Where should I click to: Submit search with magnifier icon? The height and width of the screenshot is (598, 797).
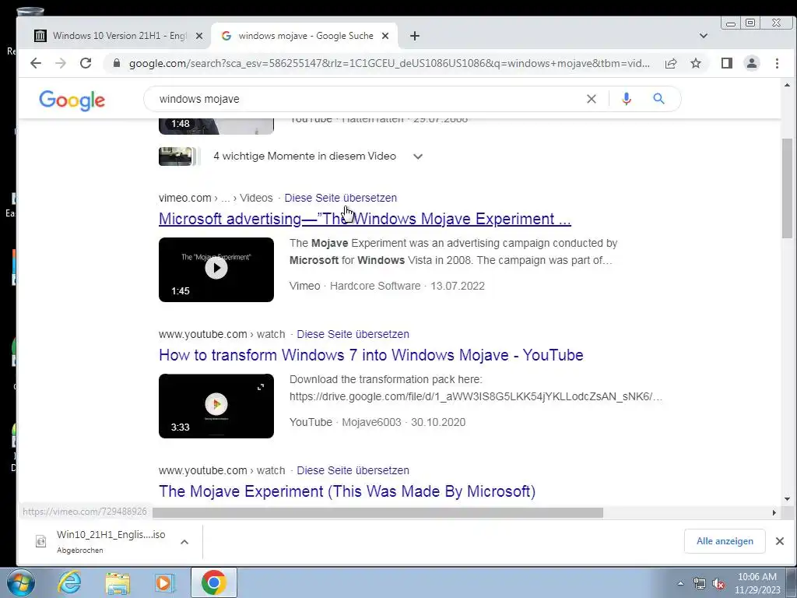click(658, 99)
